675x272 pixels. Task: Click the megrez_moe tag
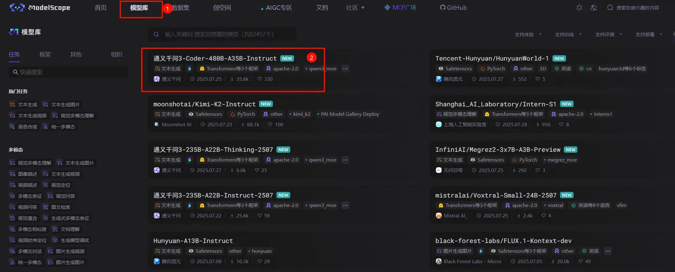coord(560,160)
